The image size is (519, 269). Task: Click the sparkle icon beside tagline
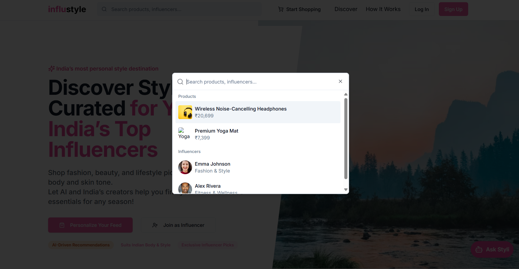51,69
